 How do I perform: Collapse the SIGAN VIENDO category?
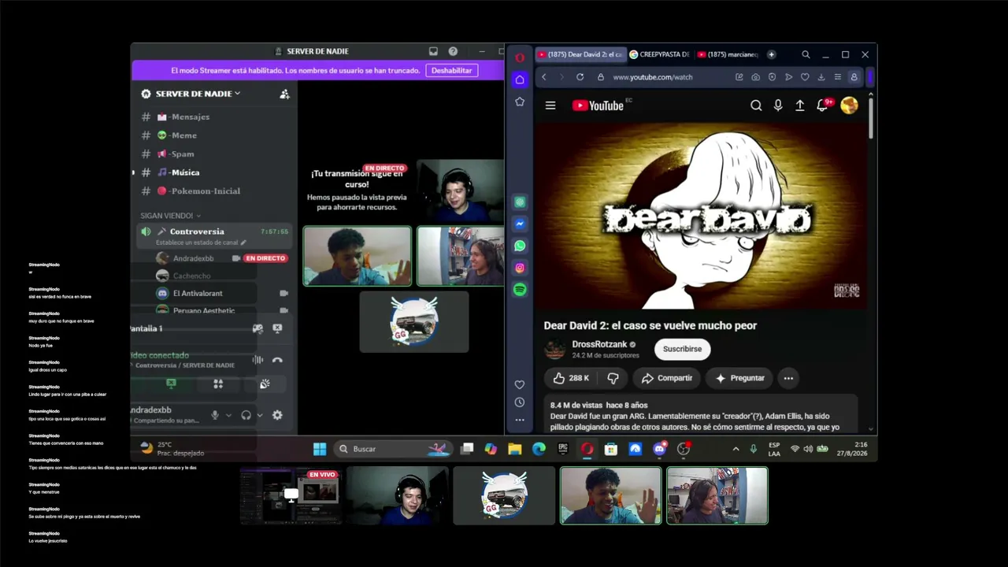170,216
